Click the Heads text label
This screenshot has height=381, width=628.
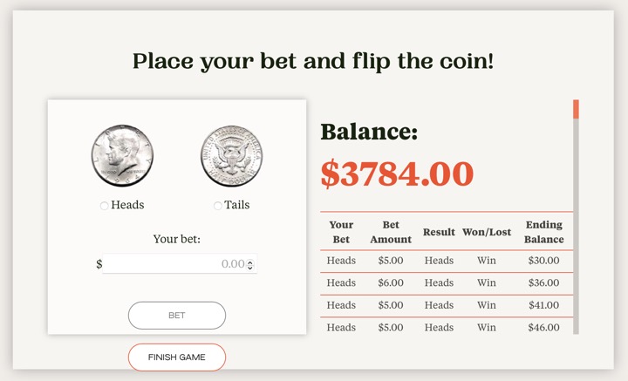point(127,205)
